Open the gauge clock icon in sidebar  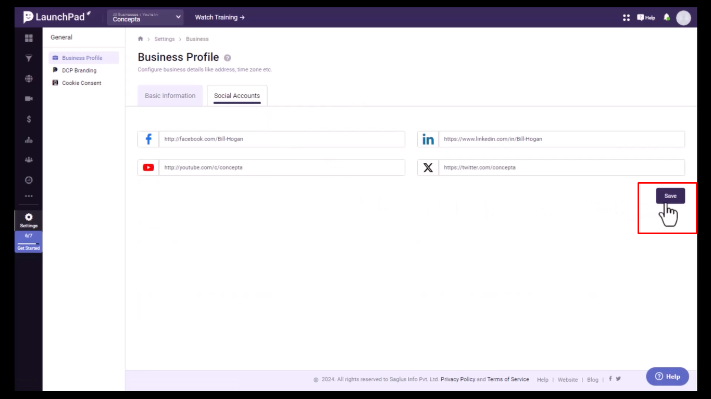point(29,180)
